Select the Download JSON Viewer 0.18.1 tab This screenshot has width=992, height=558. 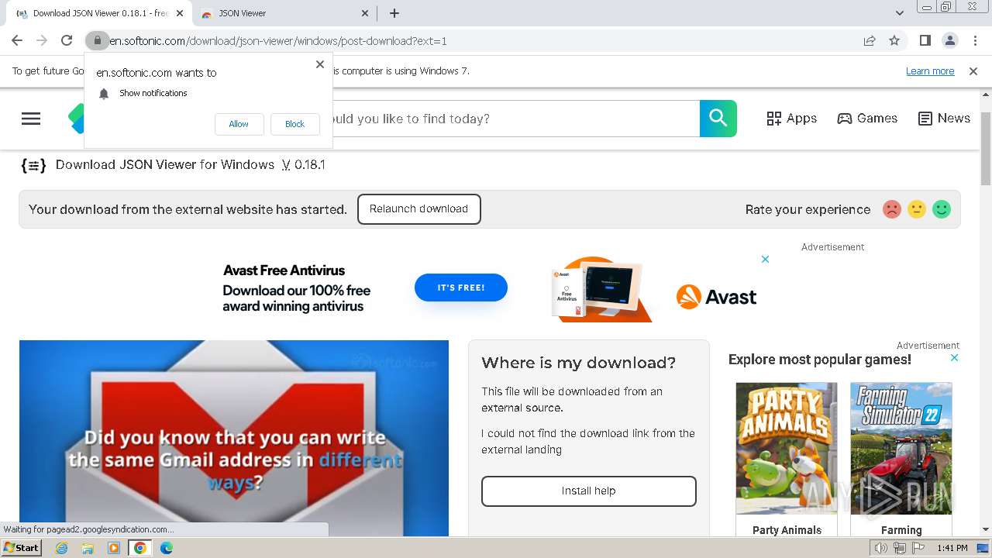click(99, 13)
